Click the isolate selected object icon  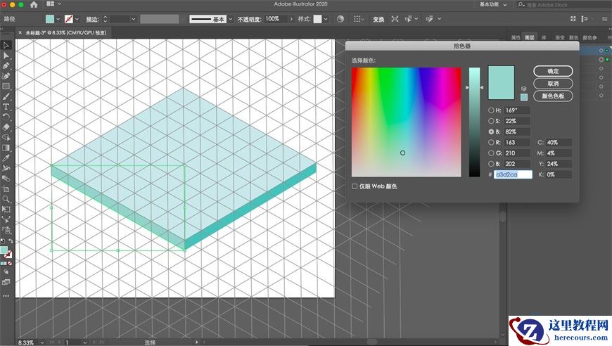click(395, 19)
